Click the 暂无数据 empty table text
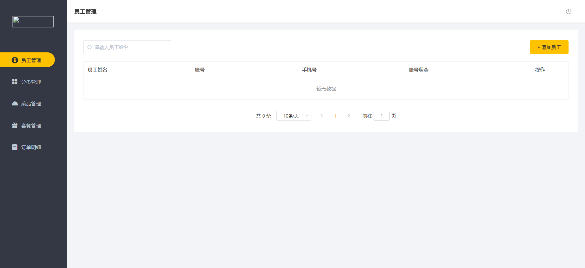The height and width of the screenshot is (268, 585). [x=326, y=89]
